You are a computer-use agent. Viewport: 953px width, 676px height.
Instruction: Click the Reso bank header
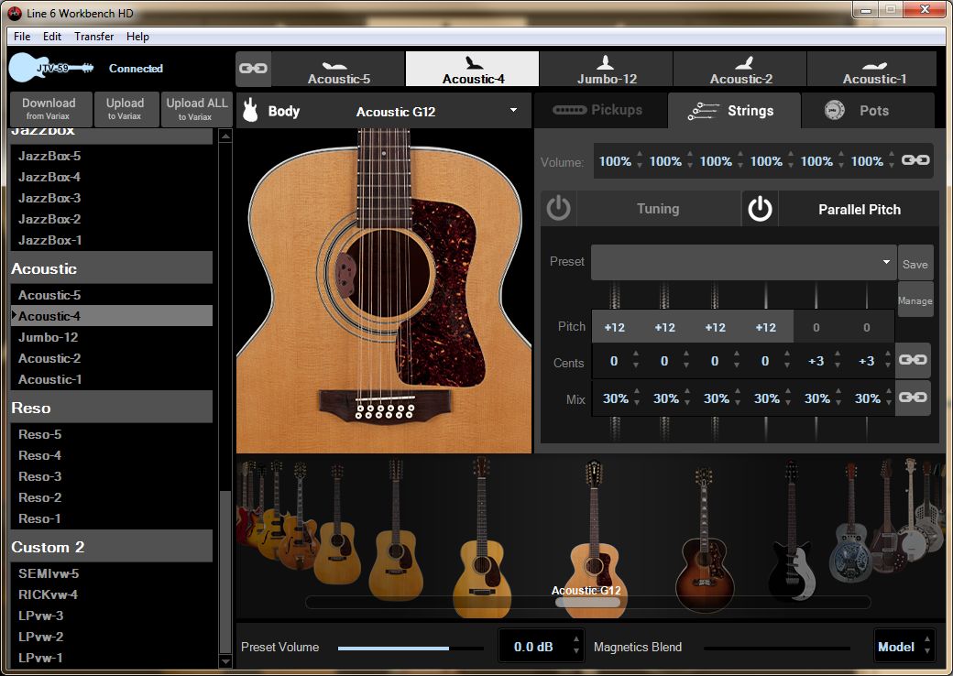pos(112,408)
